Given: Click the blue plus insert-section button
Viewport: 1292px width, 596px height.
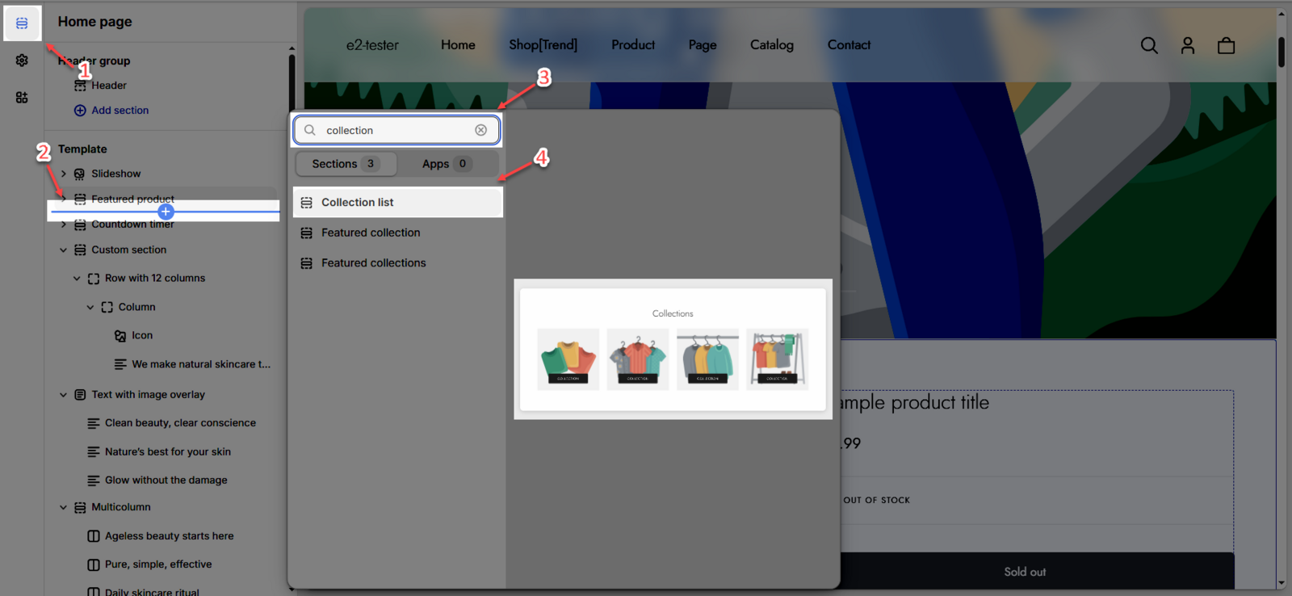Looking at the screenshot, I should (x=166, y=212).
